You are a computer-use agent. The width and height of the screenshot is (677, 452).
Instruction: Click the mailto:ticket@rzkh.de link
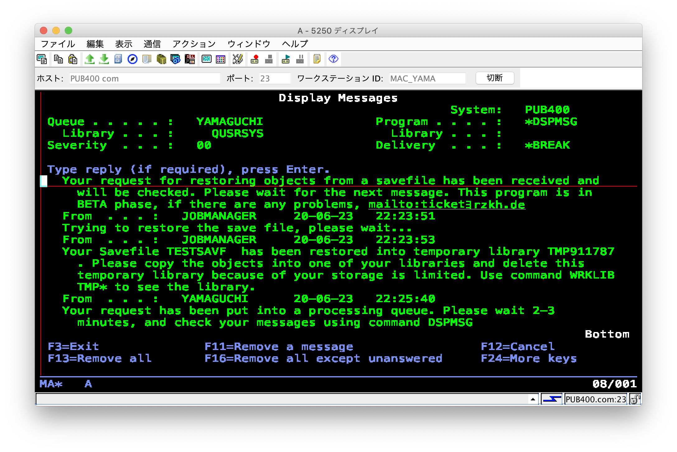[447, 205]
